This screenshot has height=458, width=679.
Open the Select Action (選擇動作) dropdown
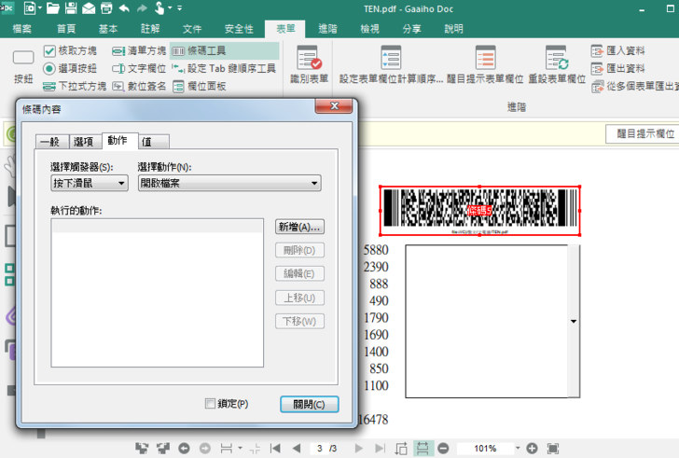point(229,183)
